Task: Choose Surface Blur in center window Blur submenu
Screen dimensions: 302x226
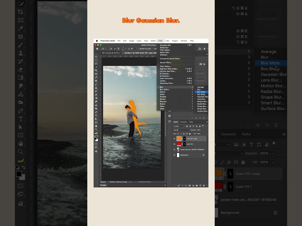Action: (x=202, y=111)
